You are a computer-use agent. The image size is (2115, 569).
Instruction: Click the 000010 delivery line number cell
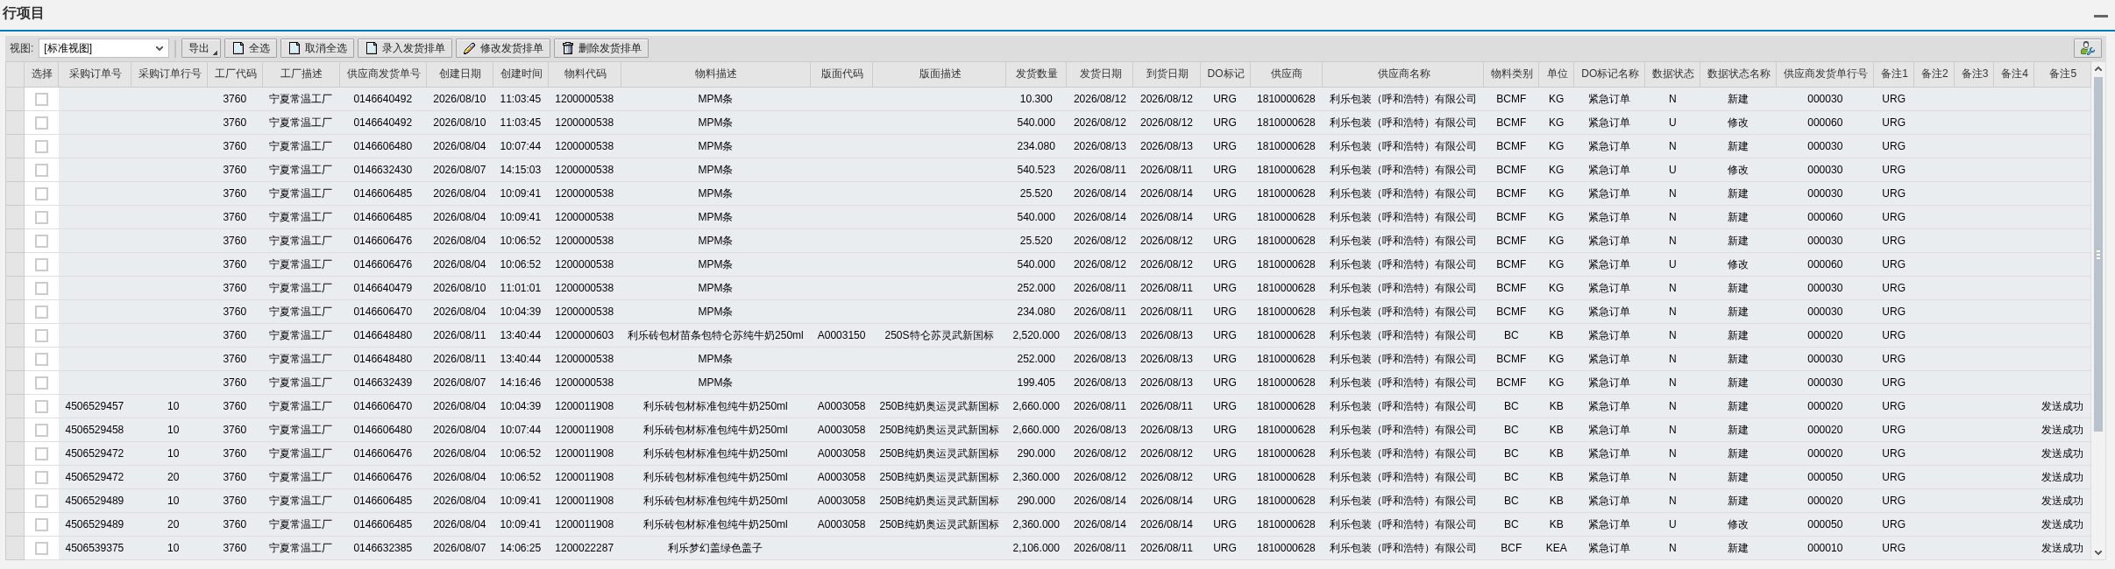1825,548
